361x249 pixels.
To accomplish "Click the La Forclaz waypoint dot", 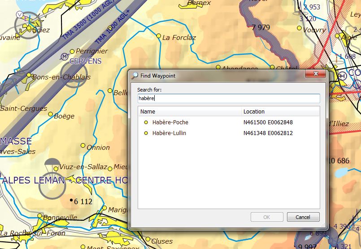I will (158, 35).
